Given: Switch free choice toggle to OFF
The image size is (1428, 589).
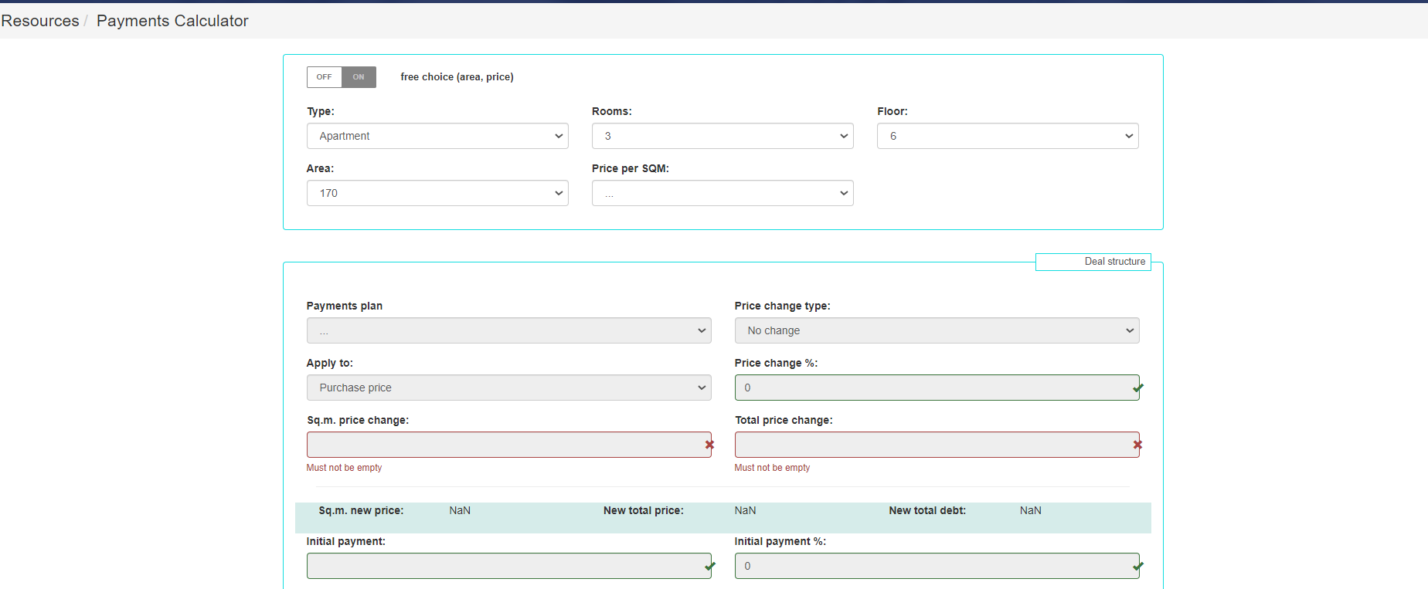Looking at the screenshot, I should pyautogui.click(x=325, y=77).
